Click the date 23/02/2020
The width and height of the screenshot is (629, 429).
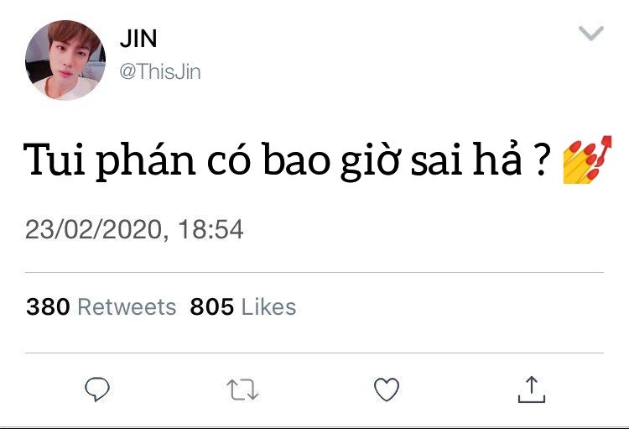coord(93,229)
